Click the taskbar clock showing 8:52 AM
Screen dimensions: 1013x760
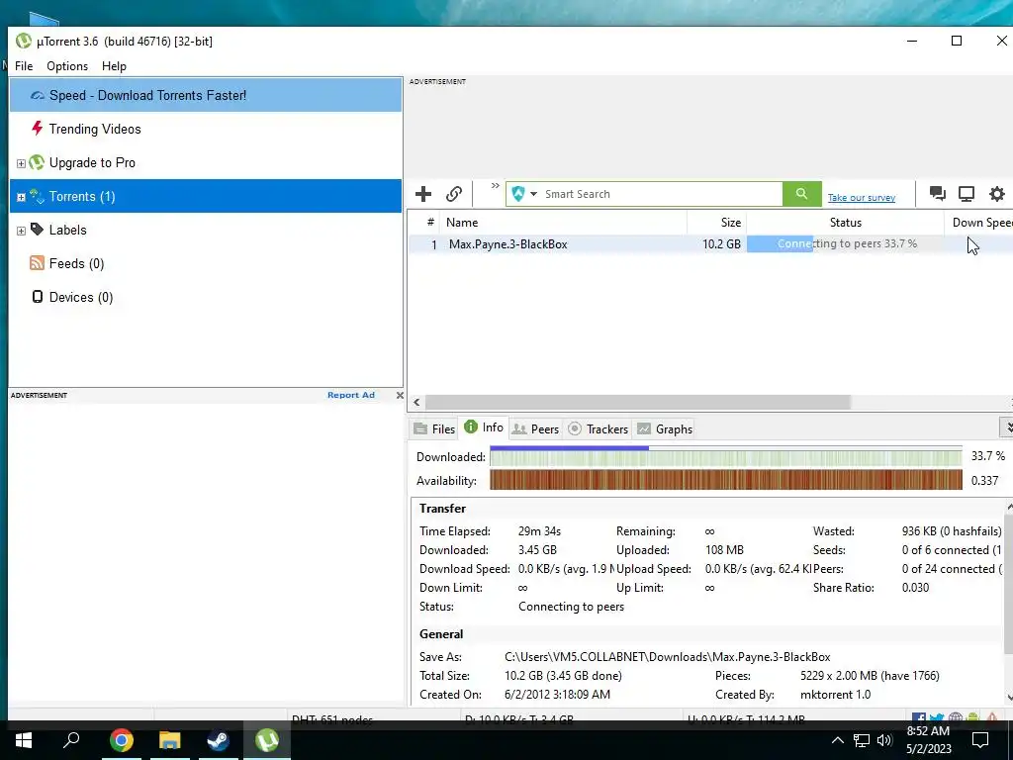(x=928, y=740)
